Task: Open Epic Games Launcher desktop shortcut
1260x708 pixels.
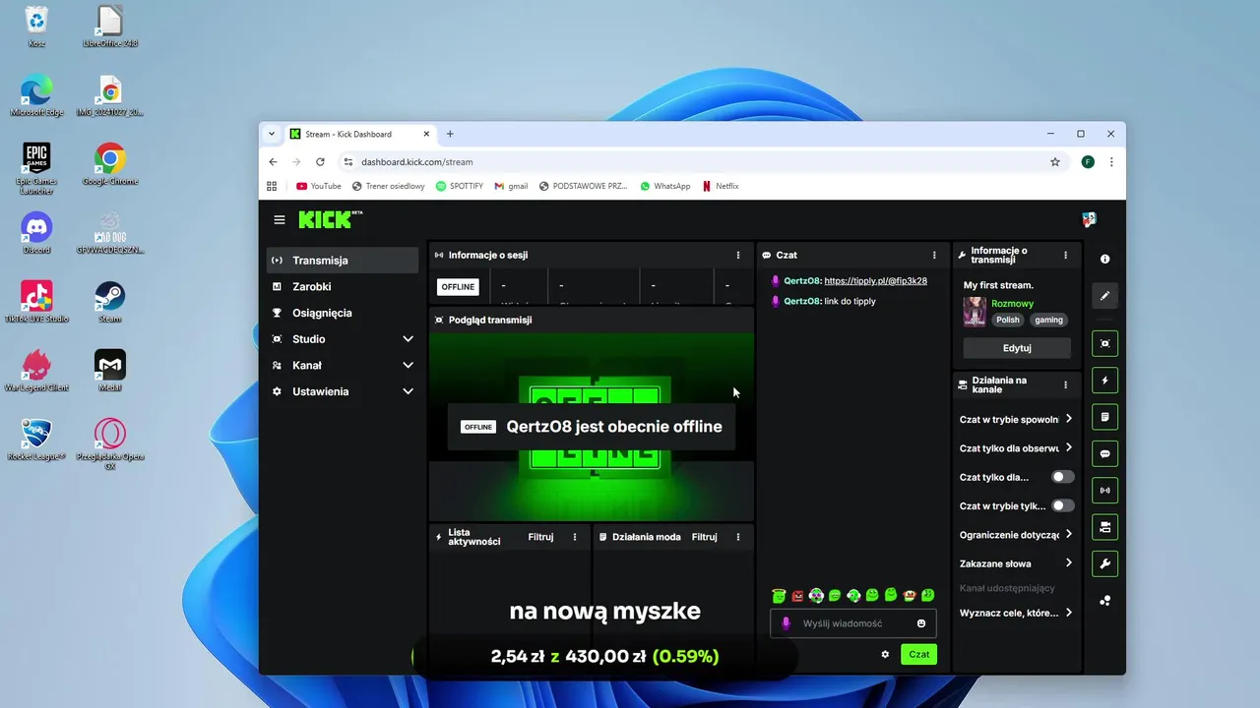Action: point(36,168)
